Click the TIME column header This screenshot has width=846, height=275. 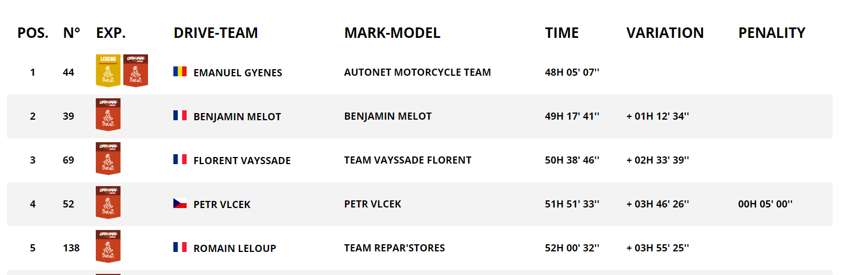562,33
